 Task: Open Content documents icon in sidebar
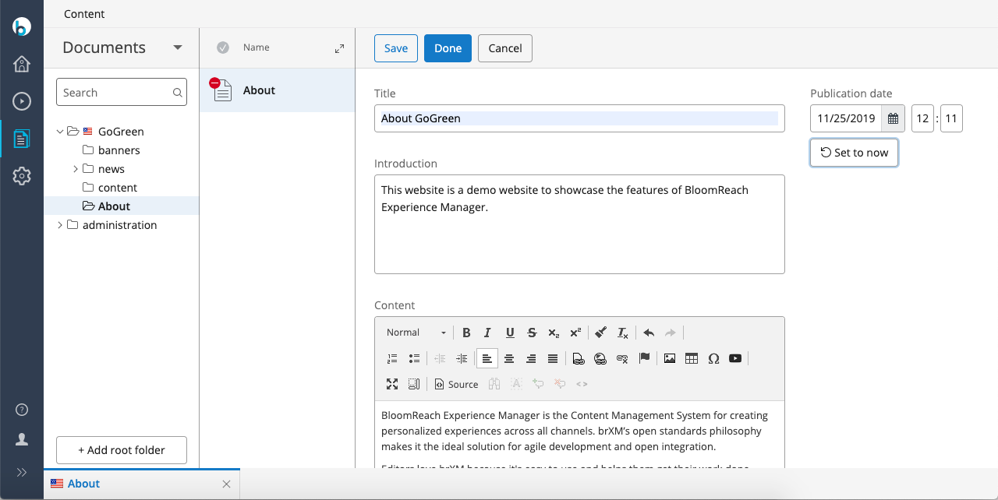(22, 139)
